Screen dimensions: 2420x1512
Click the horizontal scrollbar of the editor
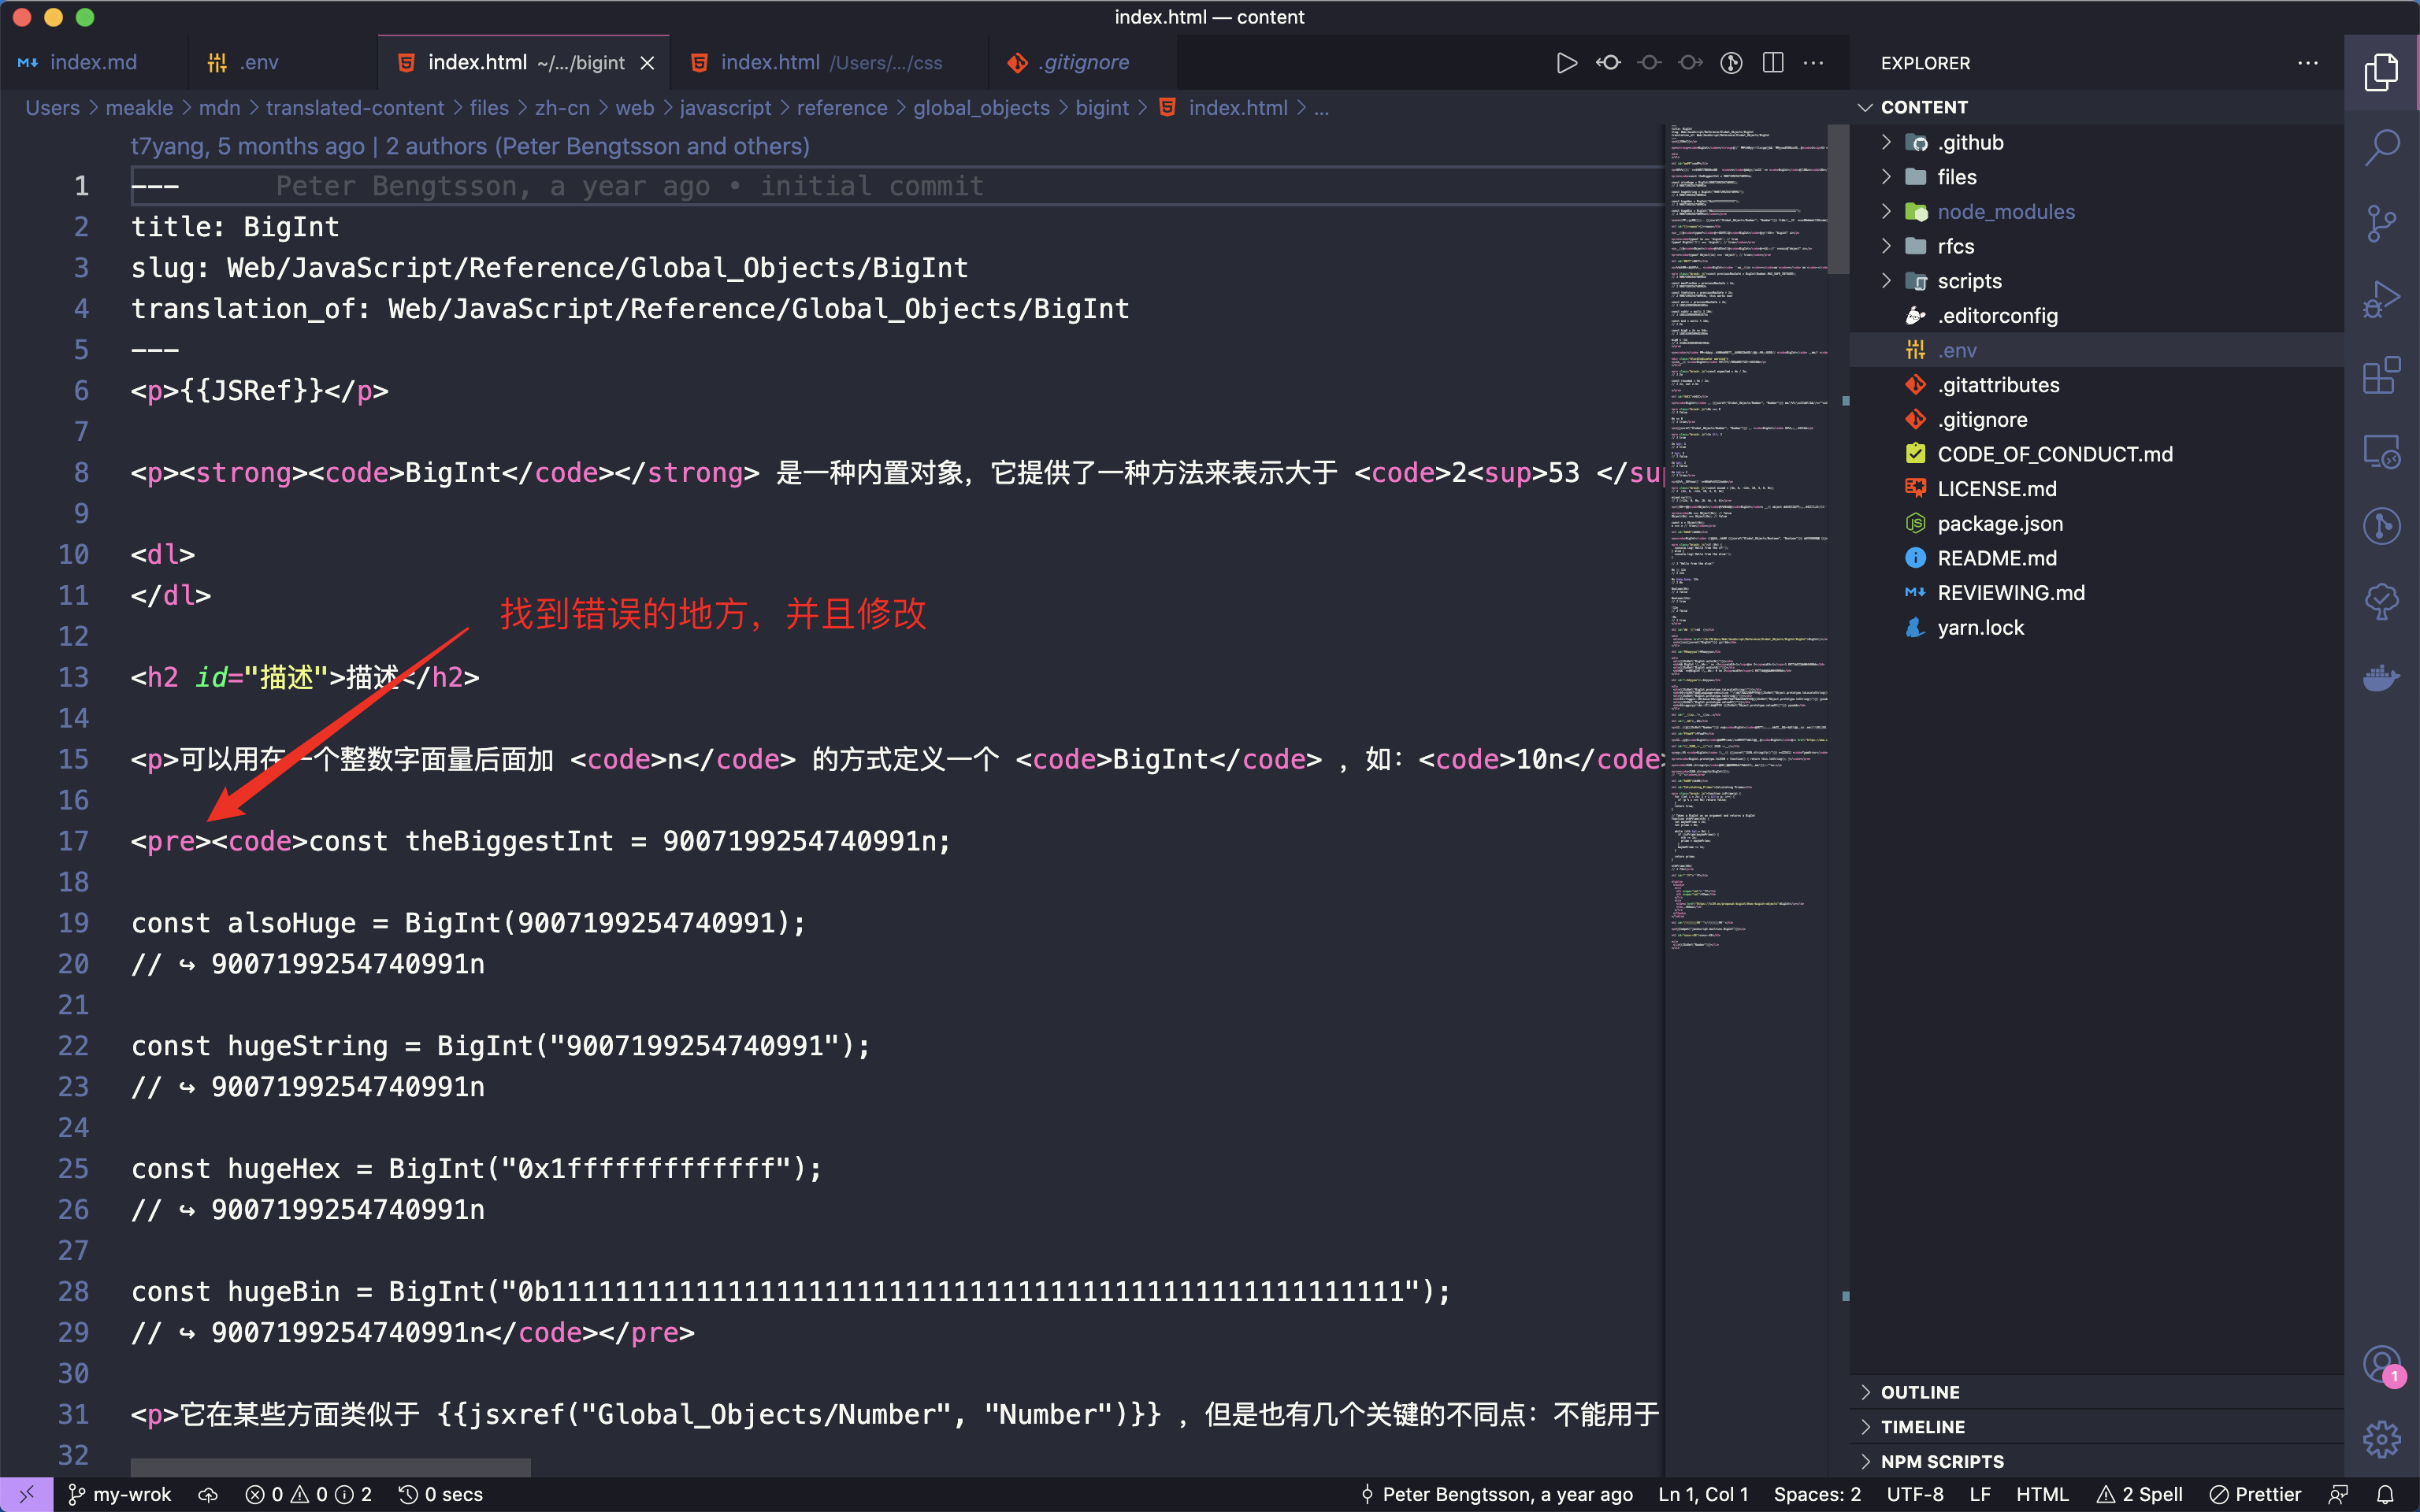(330, 1467)
